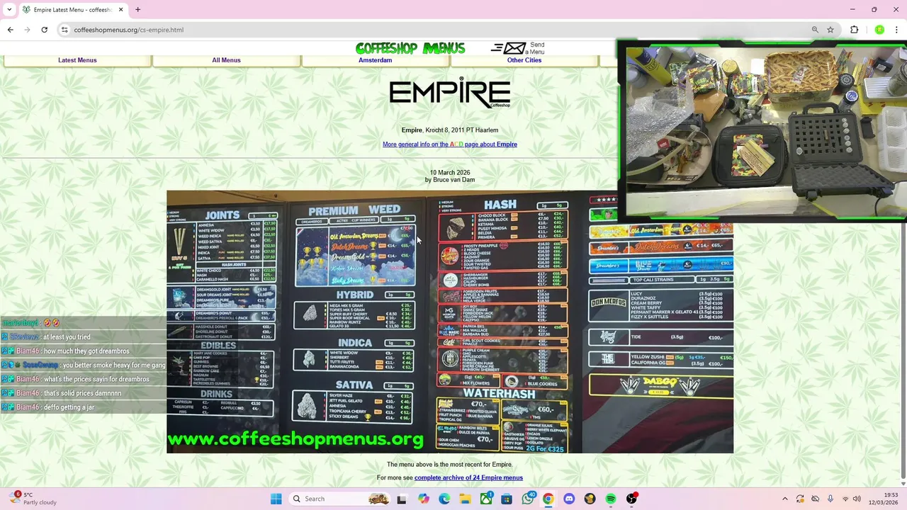The image size is (907, 510).
Task: Open the Latest Menus section
Action: tap(77, 60)
